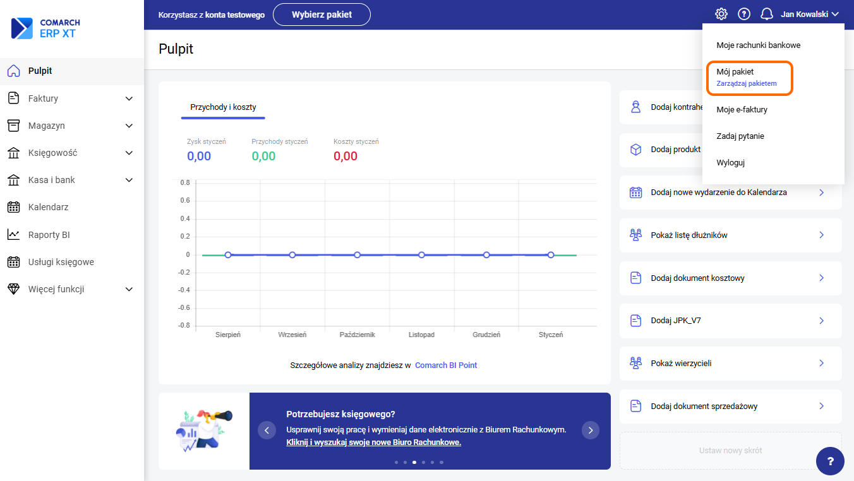The image size is (854, 481).
Task: Expand the Więcej funkcji section
Action: (129, 289)
